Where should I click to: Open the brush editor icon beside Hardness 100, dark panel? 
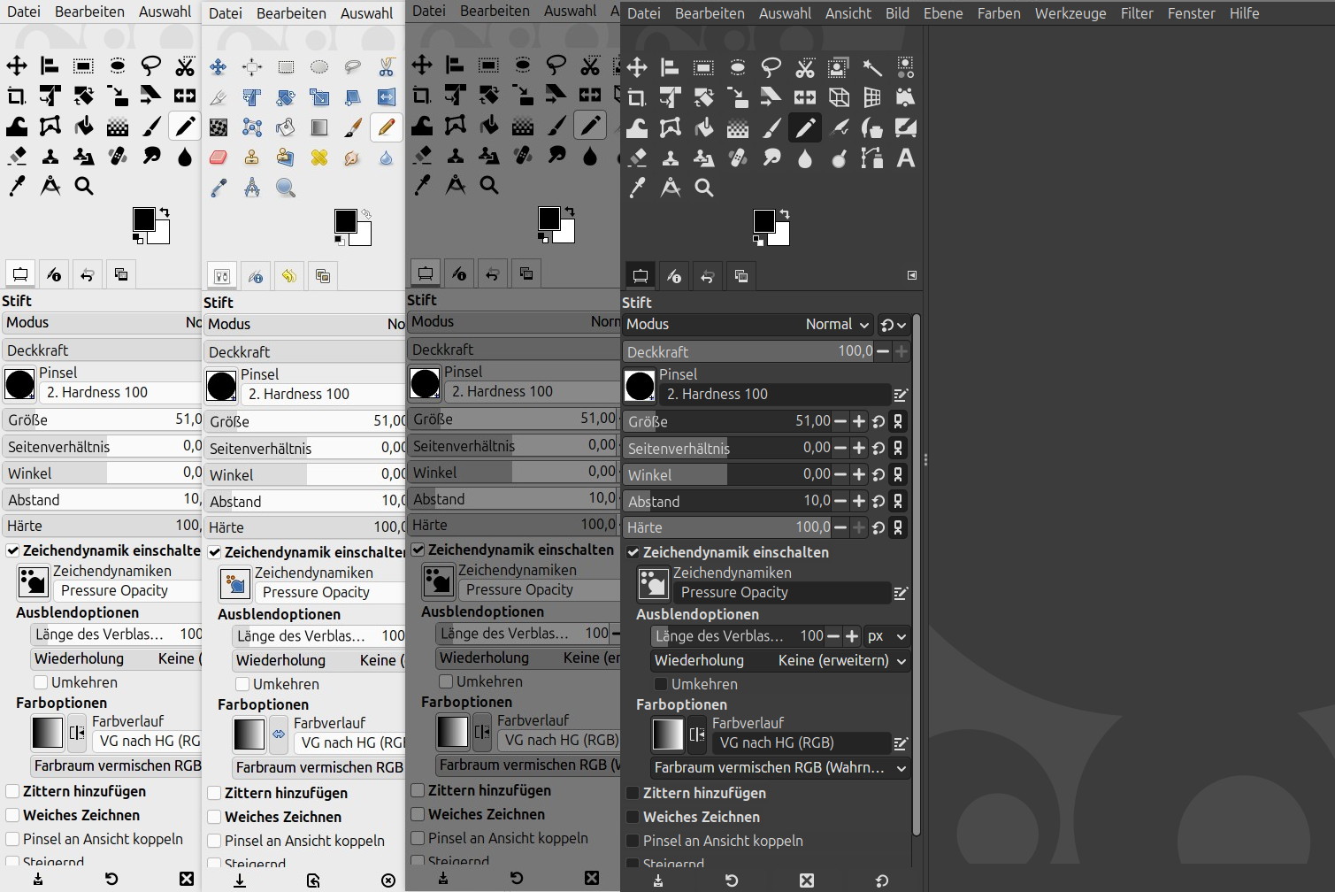click(x=901, y=395)
